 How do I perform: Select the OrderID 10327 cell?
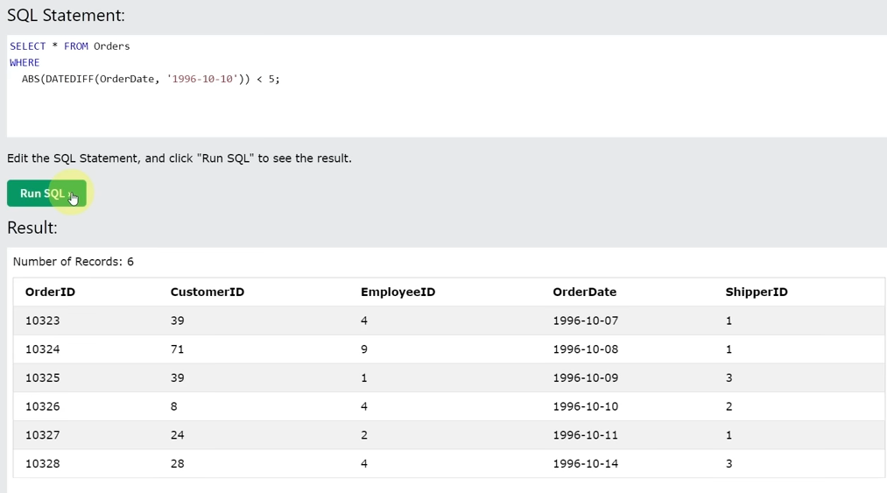(x=42, y=435)
